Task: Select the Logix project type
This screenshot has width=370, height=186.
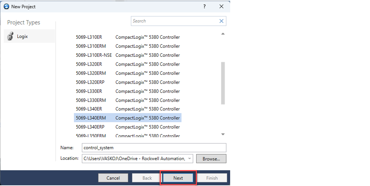Action: pos(29,36)
